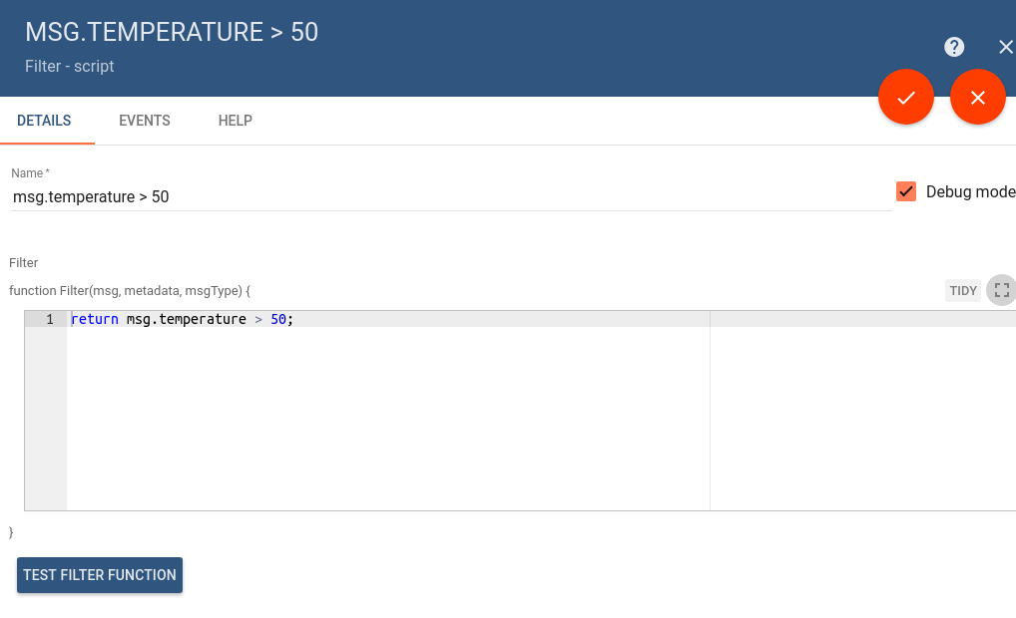Focus the Name input field
This screenshot has height=618, width=1016.
tap(449, 197)
